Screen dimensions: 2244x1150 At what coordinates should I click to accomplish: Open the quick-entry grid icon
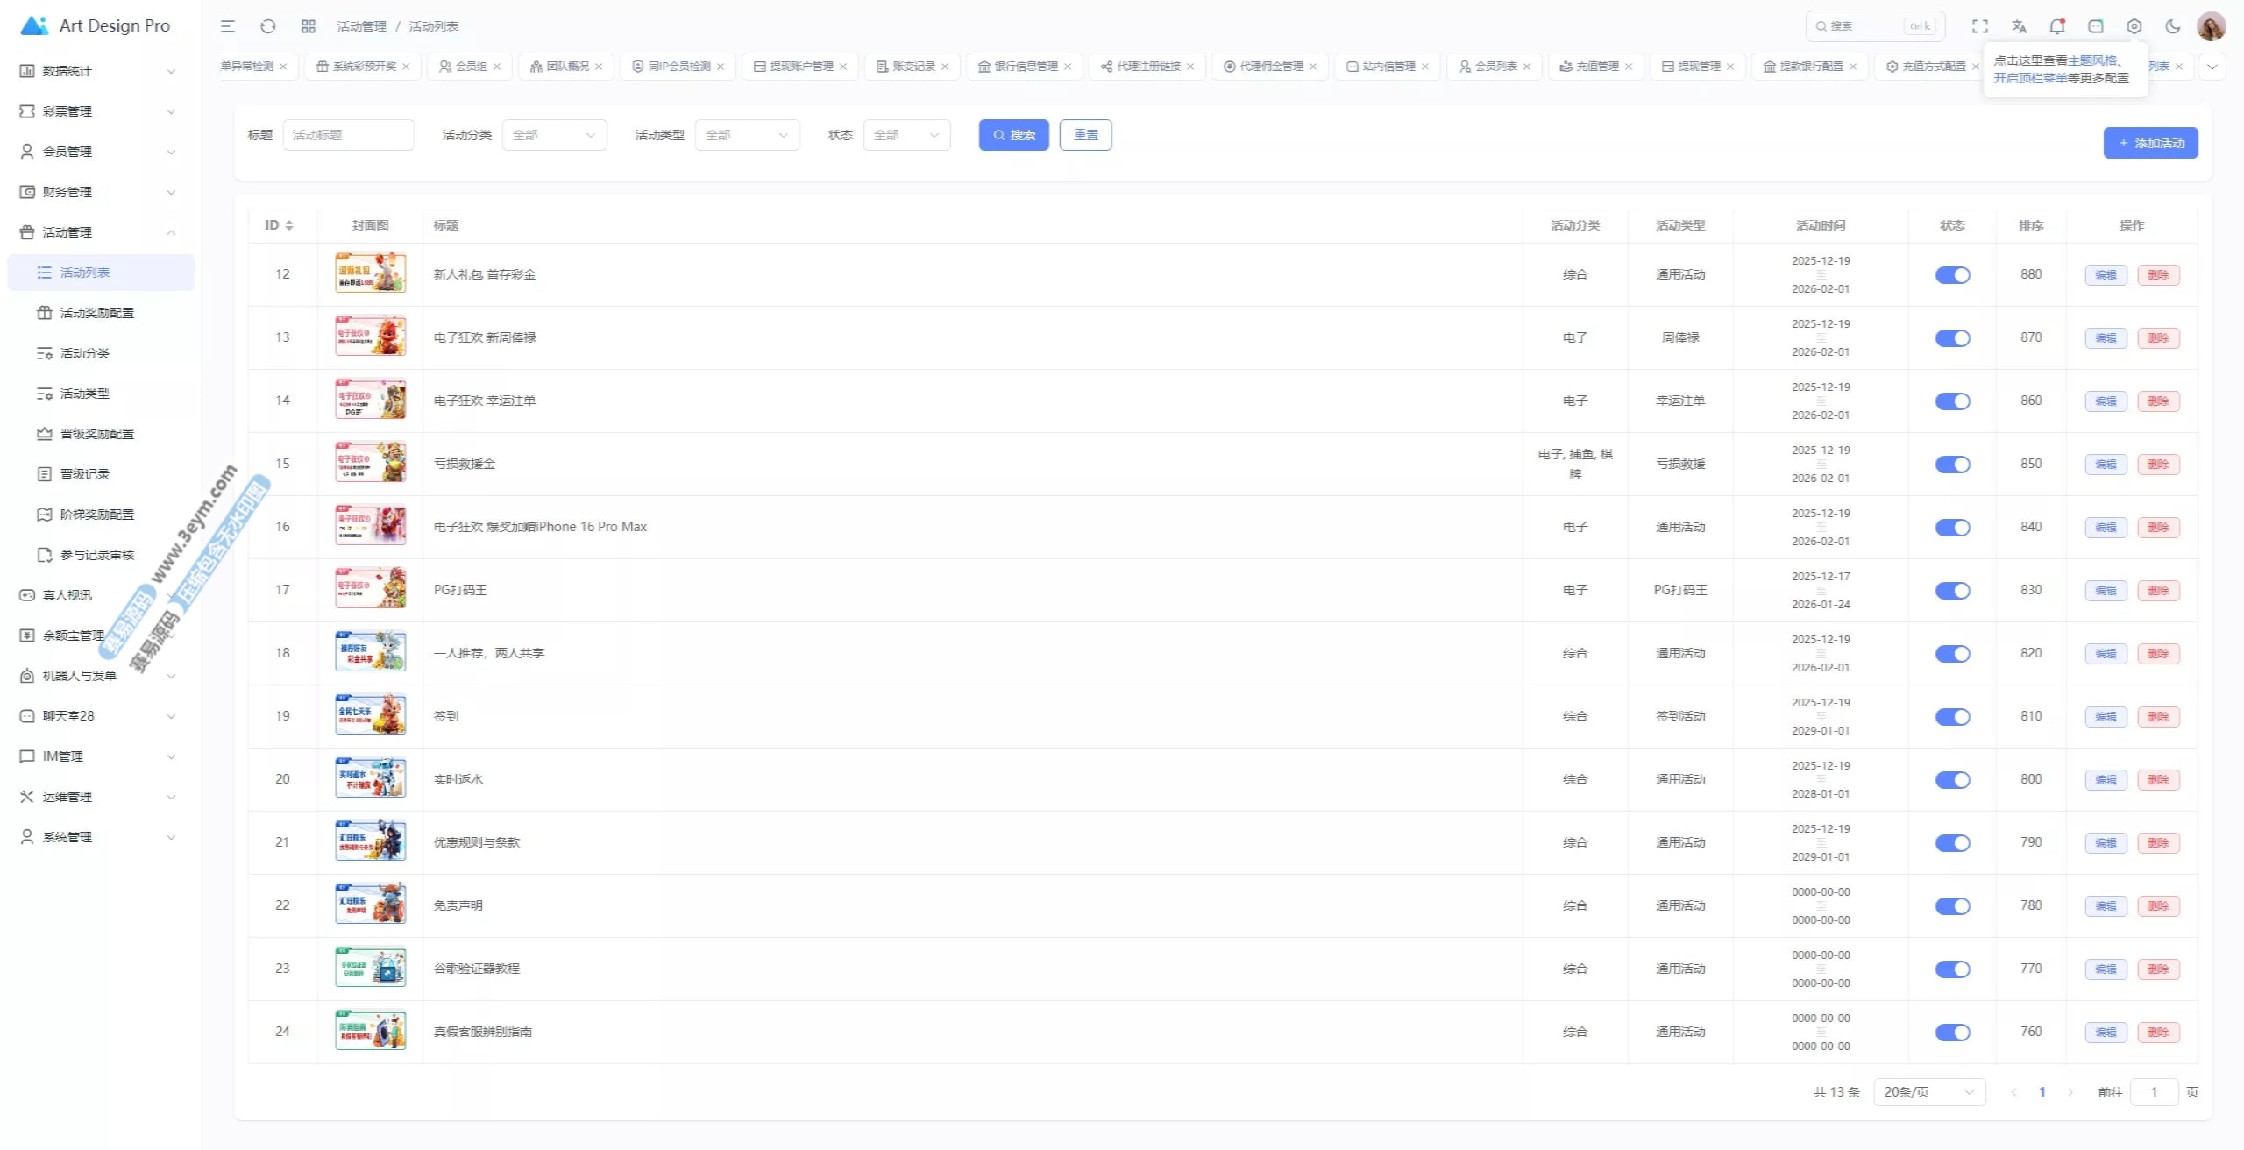[309, 26]
